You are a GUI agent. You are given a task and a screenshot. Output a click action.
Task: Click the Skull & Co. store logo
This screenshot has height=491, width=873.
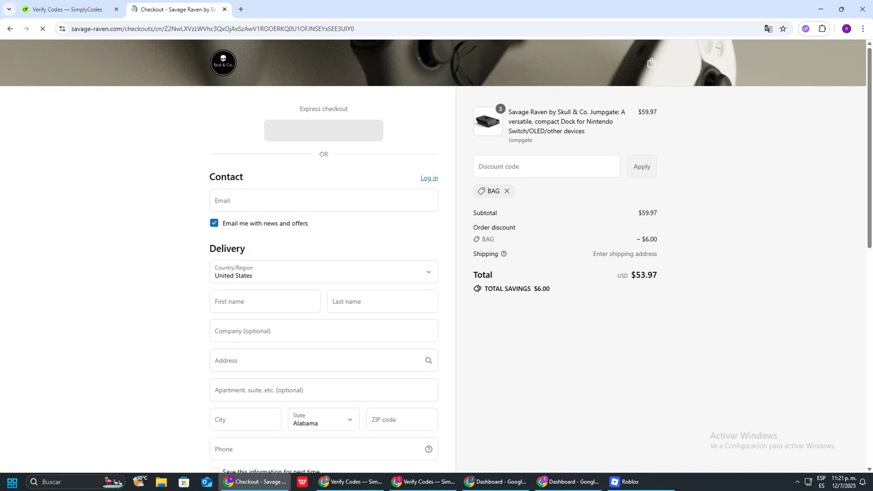point(223,63)
